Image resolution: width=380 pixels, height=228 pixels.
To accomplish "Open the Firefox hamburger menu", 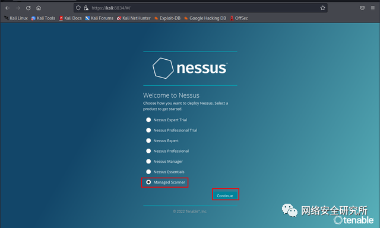I will [373, 8].
